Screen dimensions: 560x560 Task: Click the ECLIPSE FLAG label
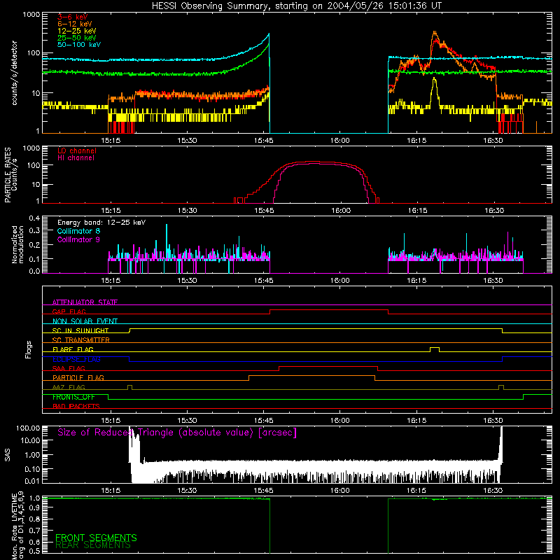pyautogui.click(x=76, y=359)
